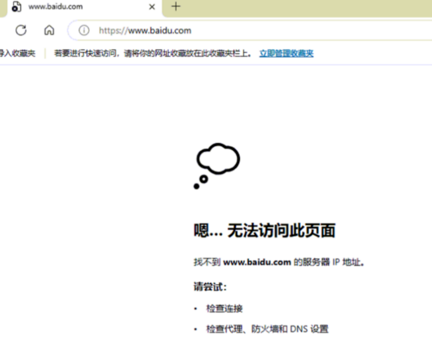432x341 pixels.
Task: Open site information icon beside the URL
Action: (83, 31)
